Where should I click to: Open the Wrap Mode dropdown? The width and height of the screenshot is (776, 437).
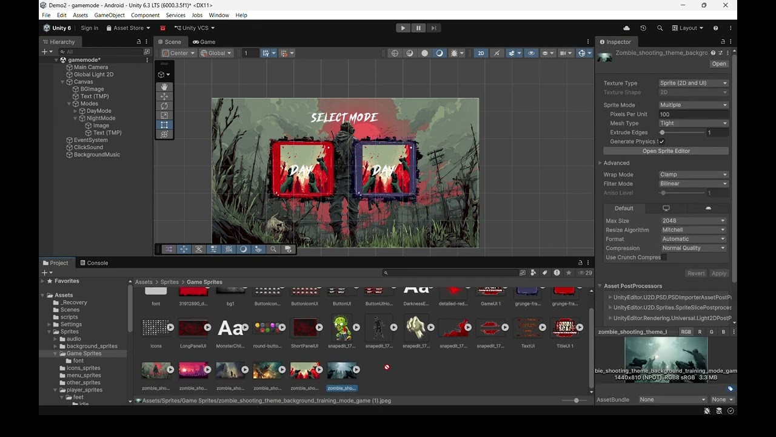[694, 175]
